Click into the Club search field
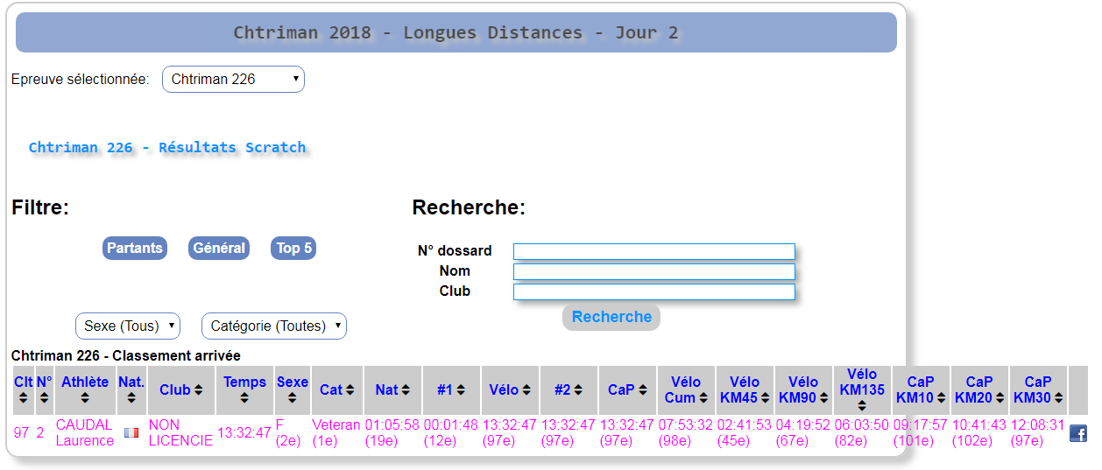 (653, 291)
